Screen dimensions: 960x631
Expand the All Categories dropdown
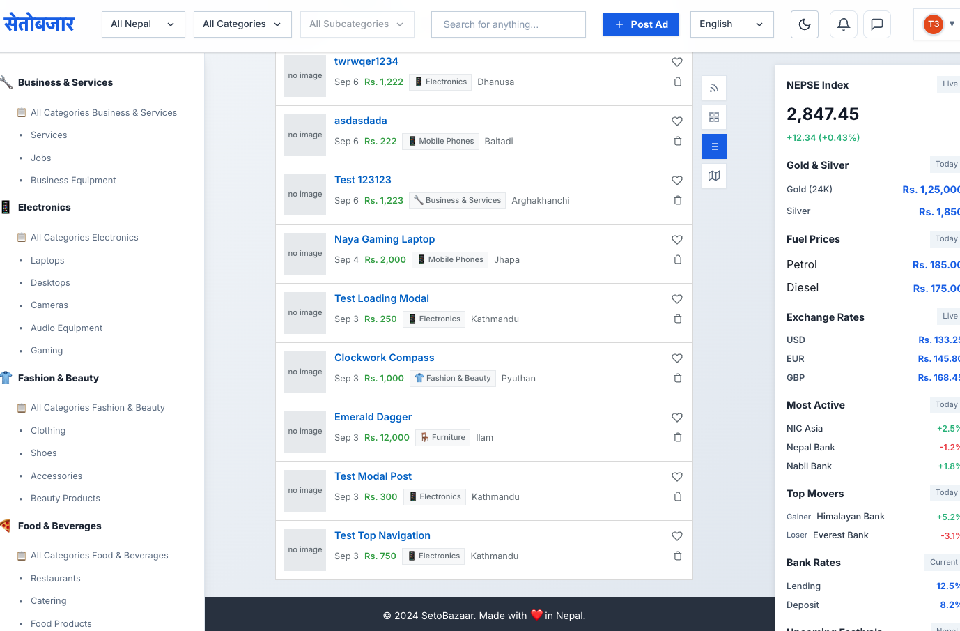click(x=242, y=24)
